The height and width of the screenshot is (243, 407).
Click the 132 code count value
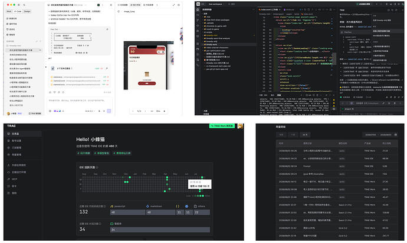[84, 212]
